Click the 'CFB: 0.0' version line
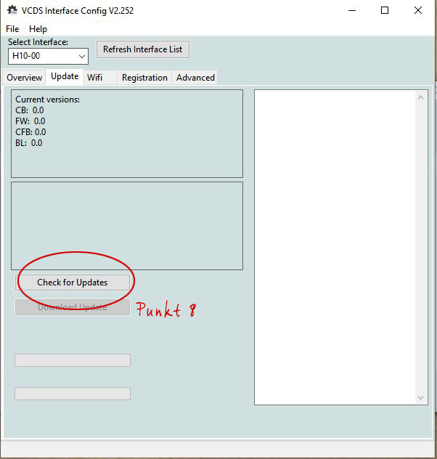 [x=30, y=132]
